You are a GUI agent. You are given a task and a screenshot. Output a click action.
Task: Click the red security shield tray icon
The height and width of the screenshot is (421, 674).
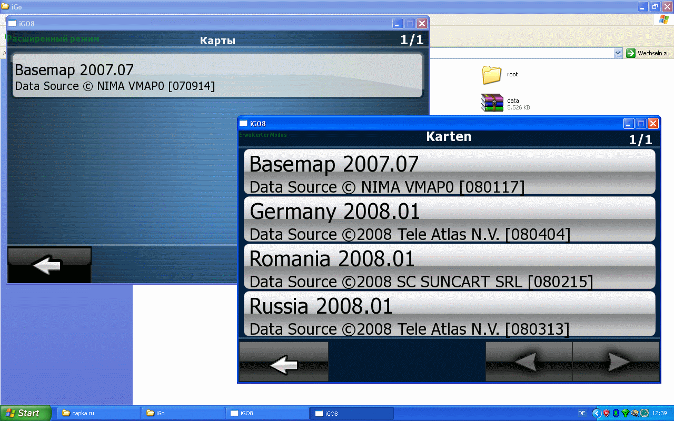coord(606,413)
